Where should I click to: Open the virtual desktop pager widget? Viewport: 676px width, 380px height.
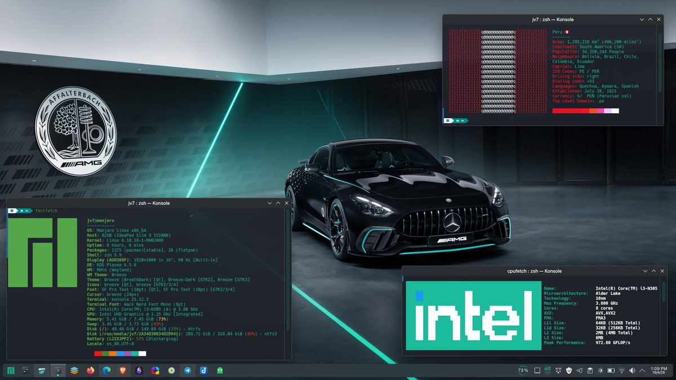(x=548, y=370)
